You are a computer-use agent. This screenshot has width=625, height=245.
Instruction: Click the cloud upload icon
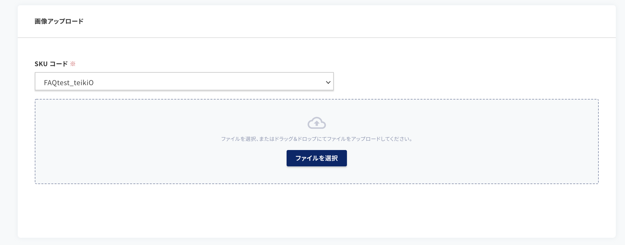tap(316, 123)
